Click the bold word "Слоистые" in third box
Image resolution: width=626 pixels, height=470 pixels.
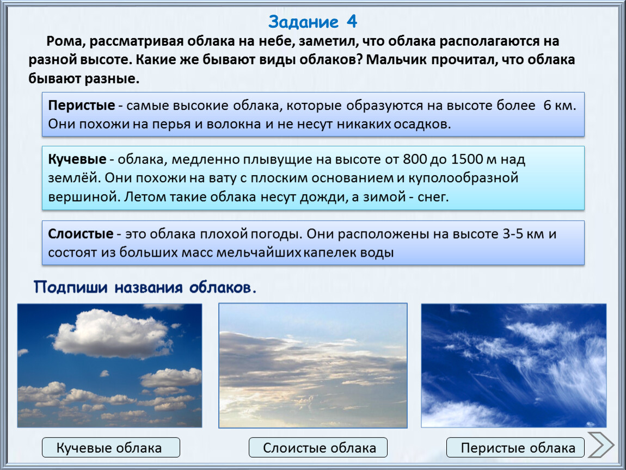coord(81,234)
